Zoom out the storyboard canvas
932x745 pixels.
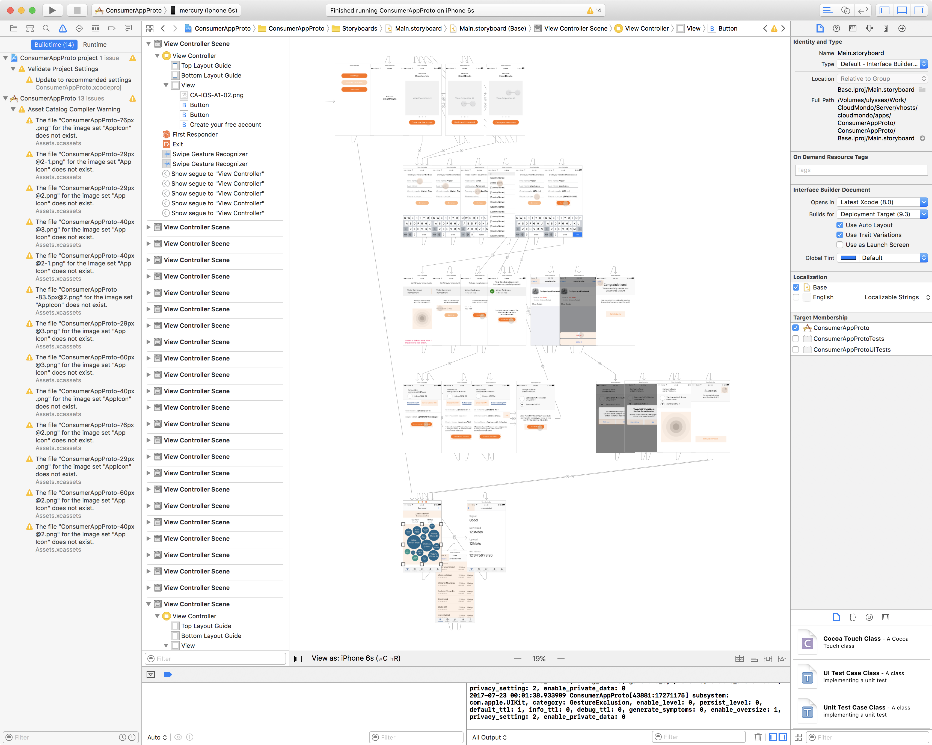517,658
